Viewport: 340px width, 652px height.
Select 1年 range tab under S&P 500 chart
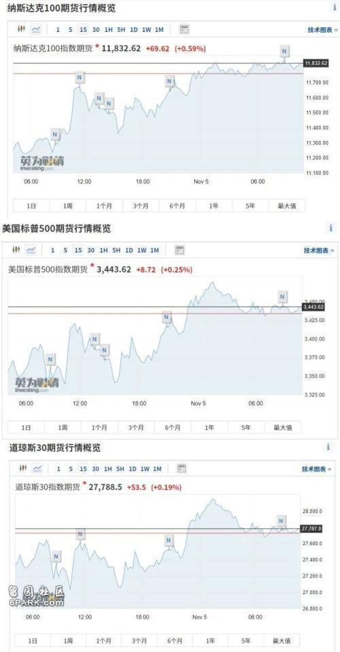(x=209, y=427)
